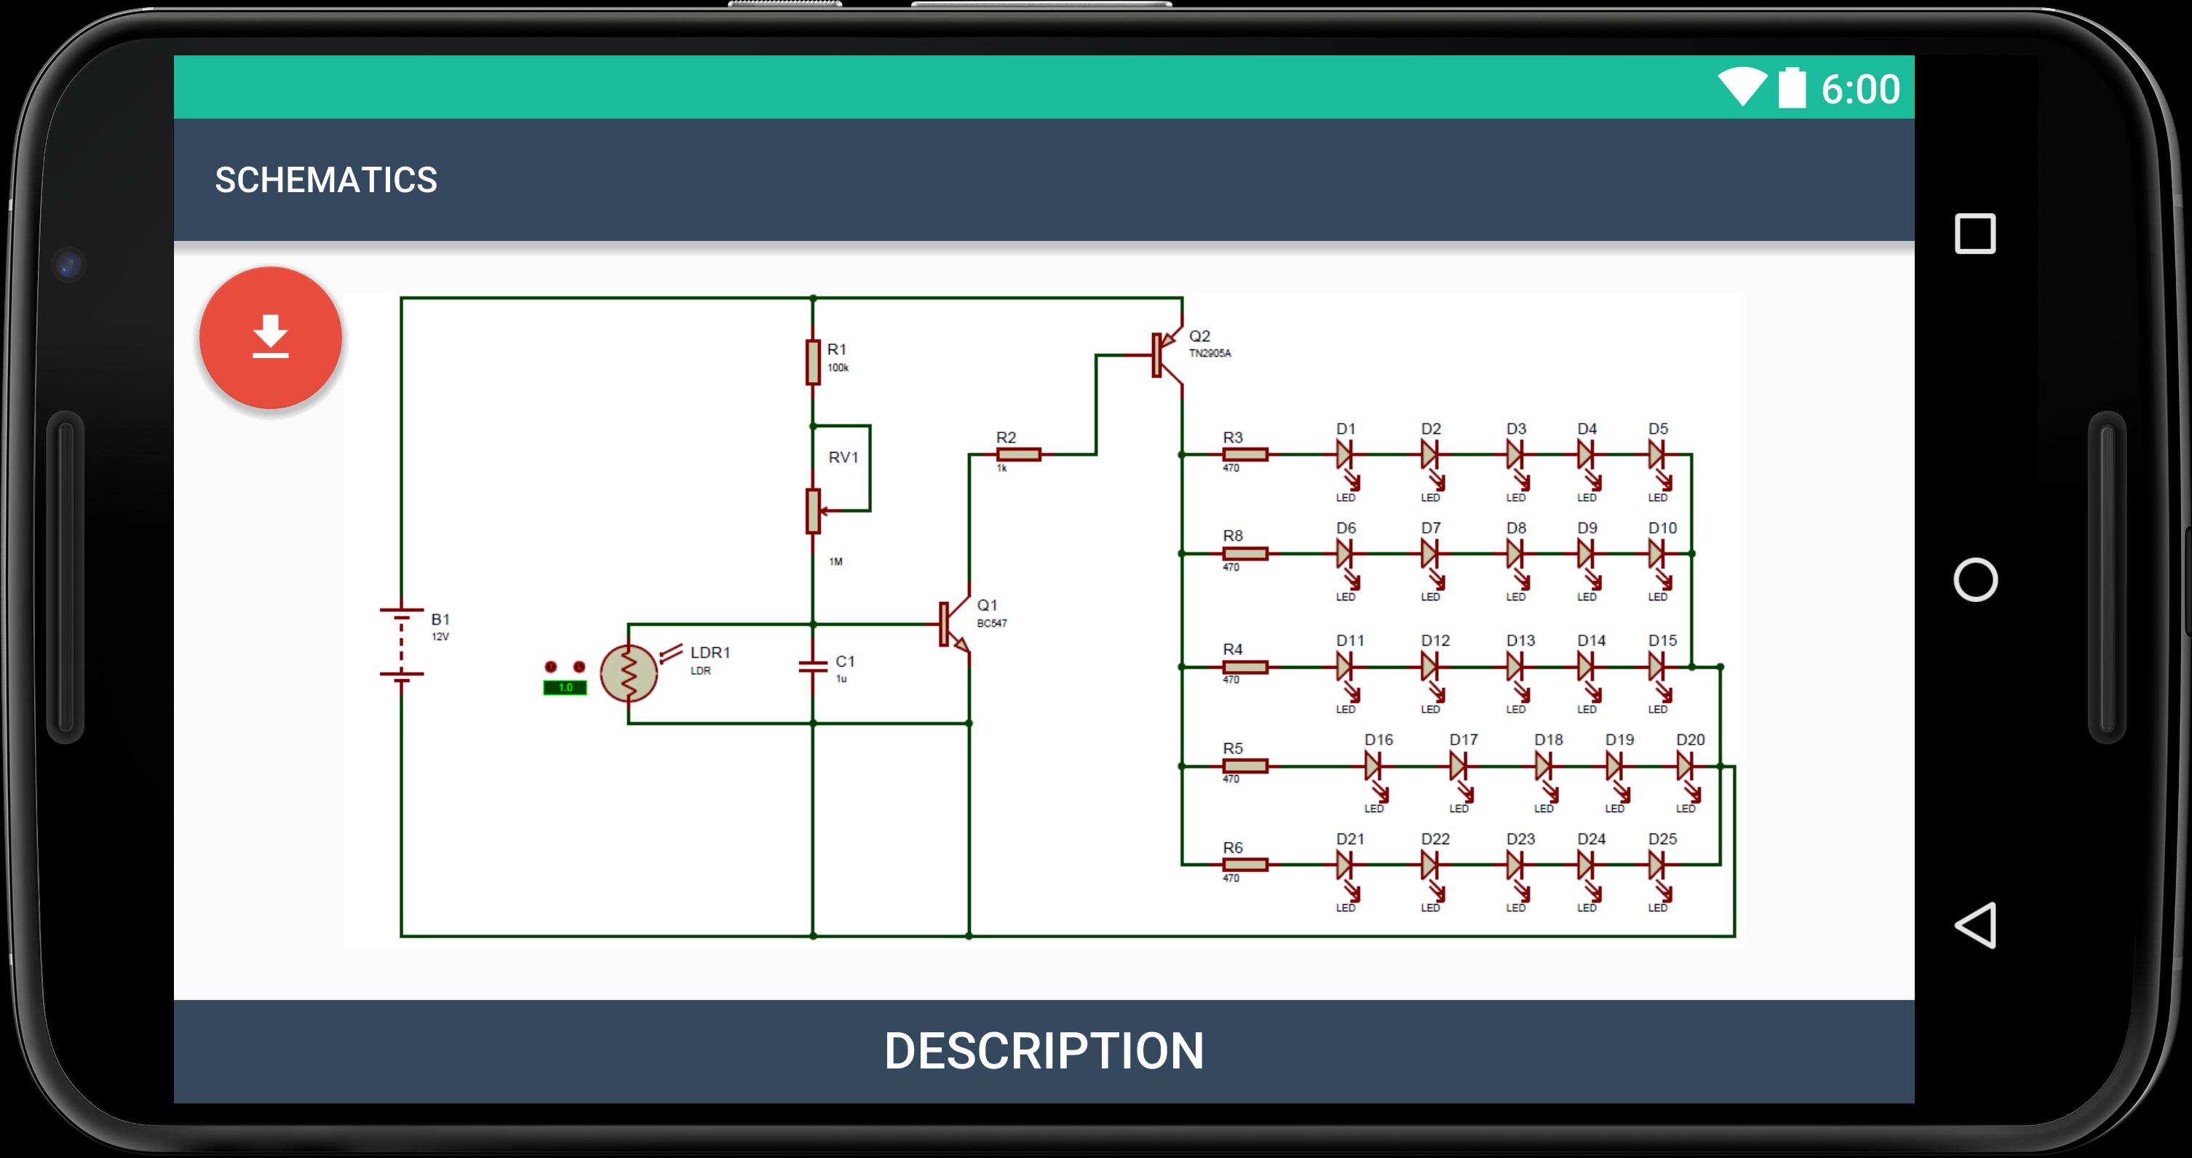2192x1158 pixels.
Task: Tap the Wi-Fi status icon
Action: [x=1742, y=87]
